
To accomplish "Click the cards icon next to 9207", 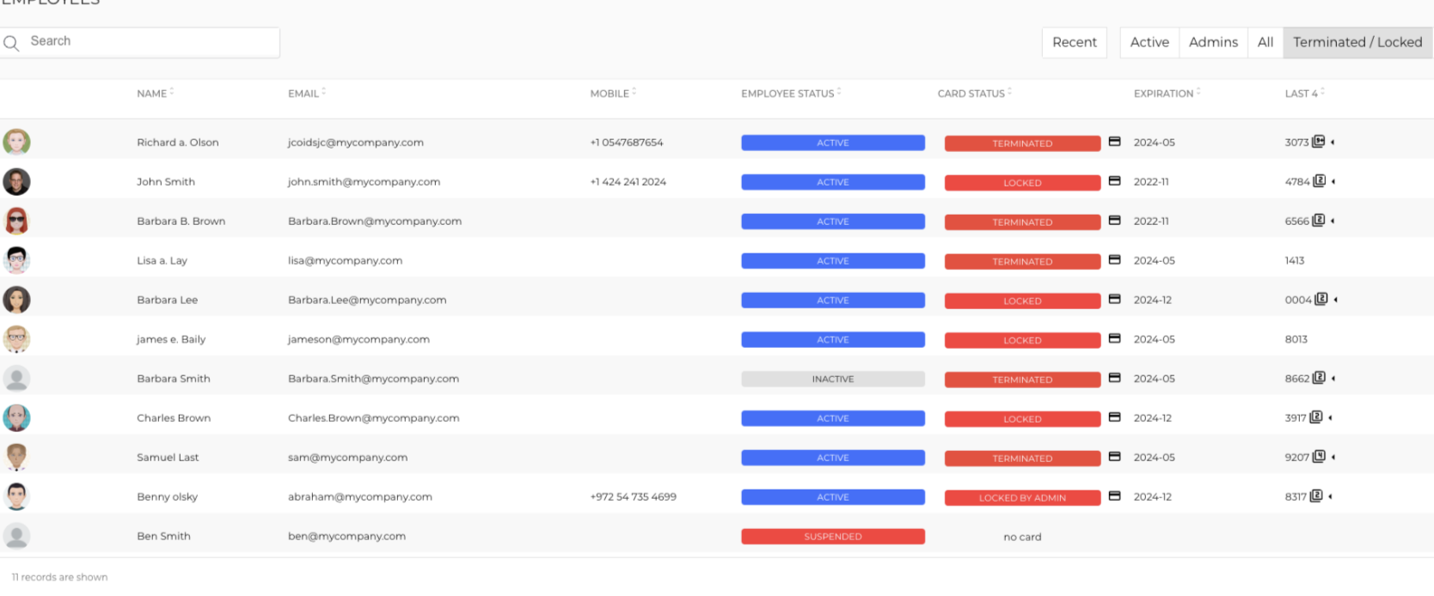I will click(x=1319, y=457).
